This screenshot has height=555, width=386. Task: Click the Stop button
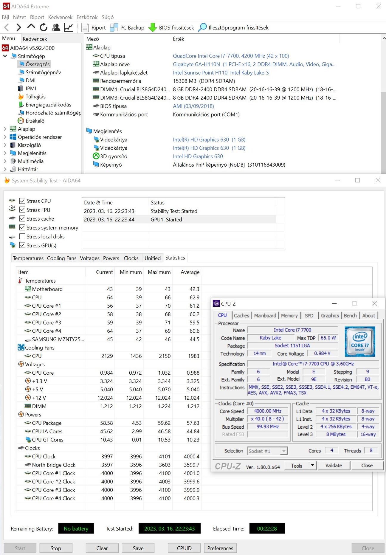coord(56,548)
